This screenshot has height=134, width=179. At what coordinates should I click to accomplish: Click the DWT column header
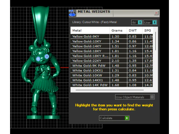(135, 31)
